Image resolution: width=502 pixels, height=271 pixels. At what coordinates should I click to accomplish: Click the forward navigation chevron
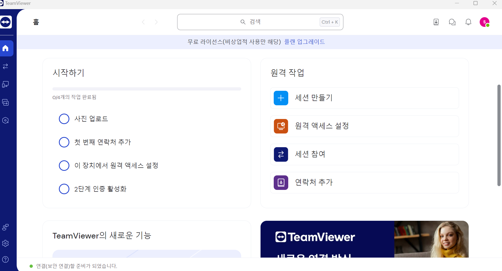click(x=156, y=22)
